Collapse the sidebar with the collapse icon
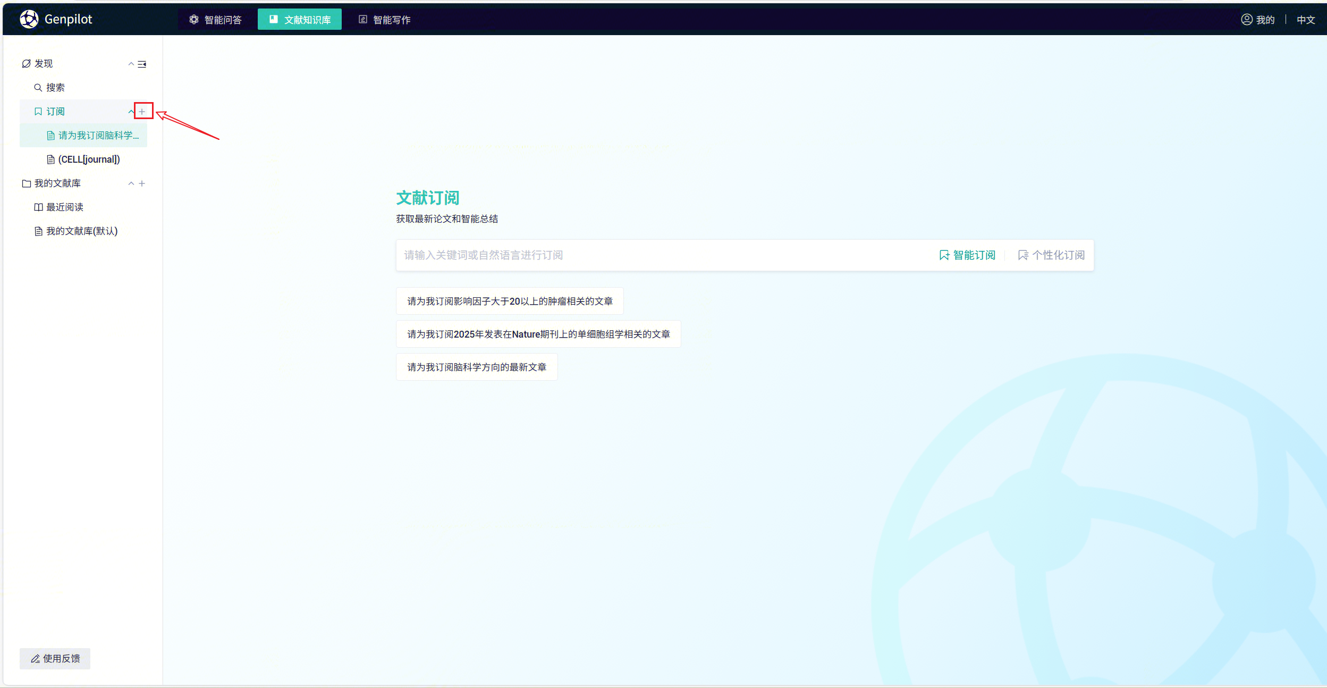The height and width of the screenshot is (688, 1327). (142, 64)
